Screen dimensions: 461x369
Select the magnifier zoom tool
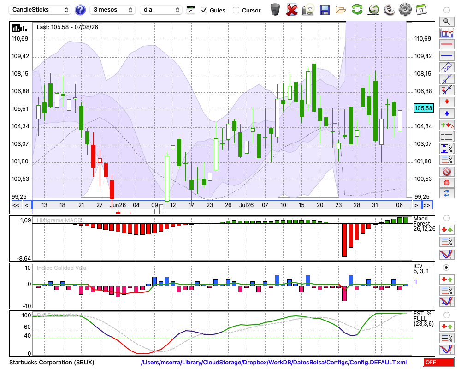pos(447,22)
